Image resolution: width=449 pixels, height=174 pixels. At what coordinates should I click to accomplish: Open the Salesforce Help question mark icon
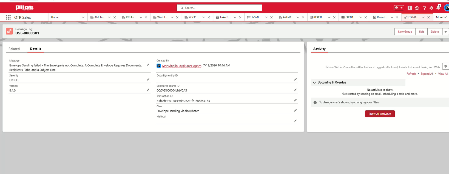424,8
